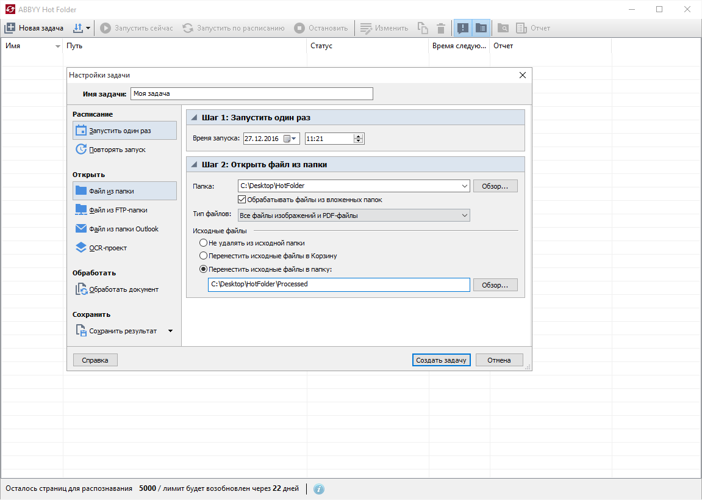This screenshot has height=500, width=702.
Task: Click the time spinner arrows
Action: click(x=358, y=139)
